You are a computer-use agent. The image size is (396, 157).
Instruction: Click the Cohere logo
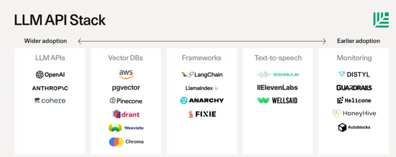point(50,101)
